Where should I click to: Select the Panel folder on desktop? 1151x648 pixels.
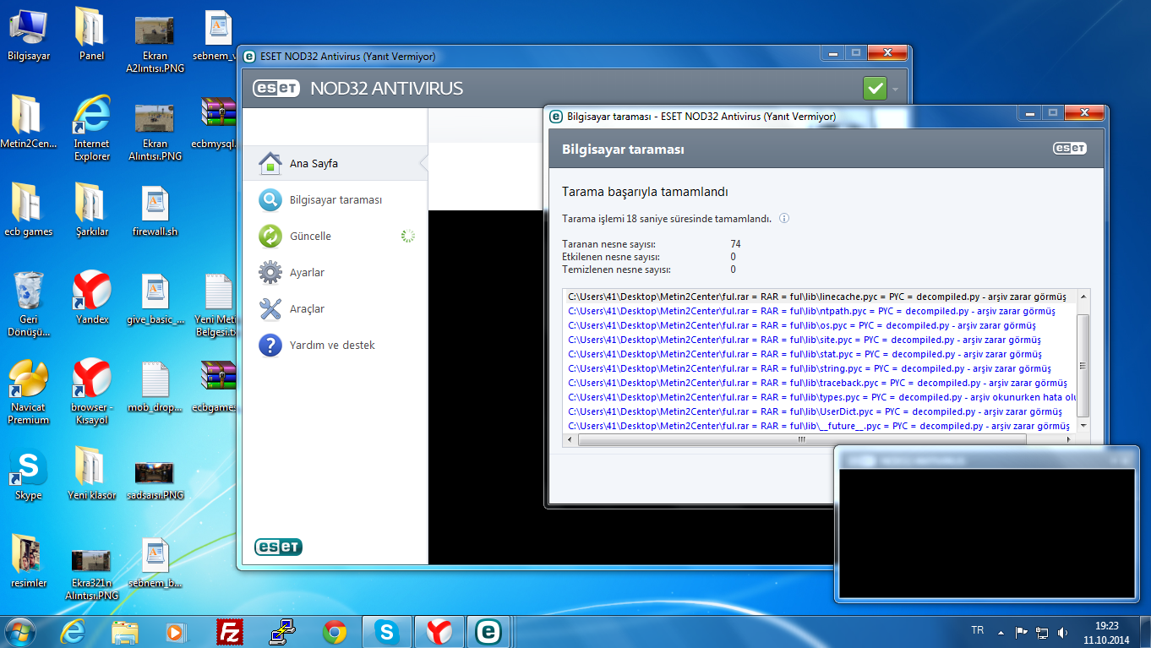point(91,35)
